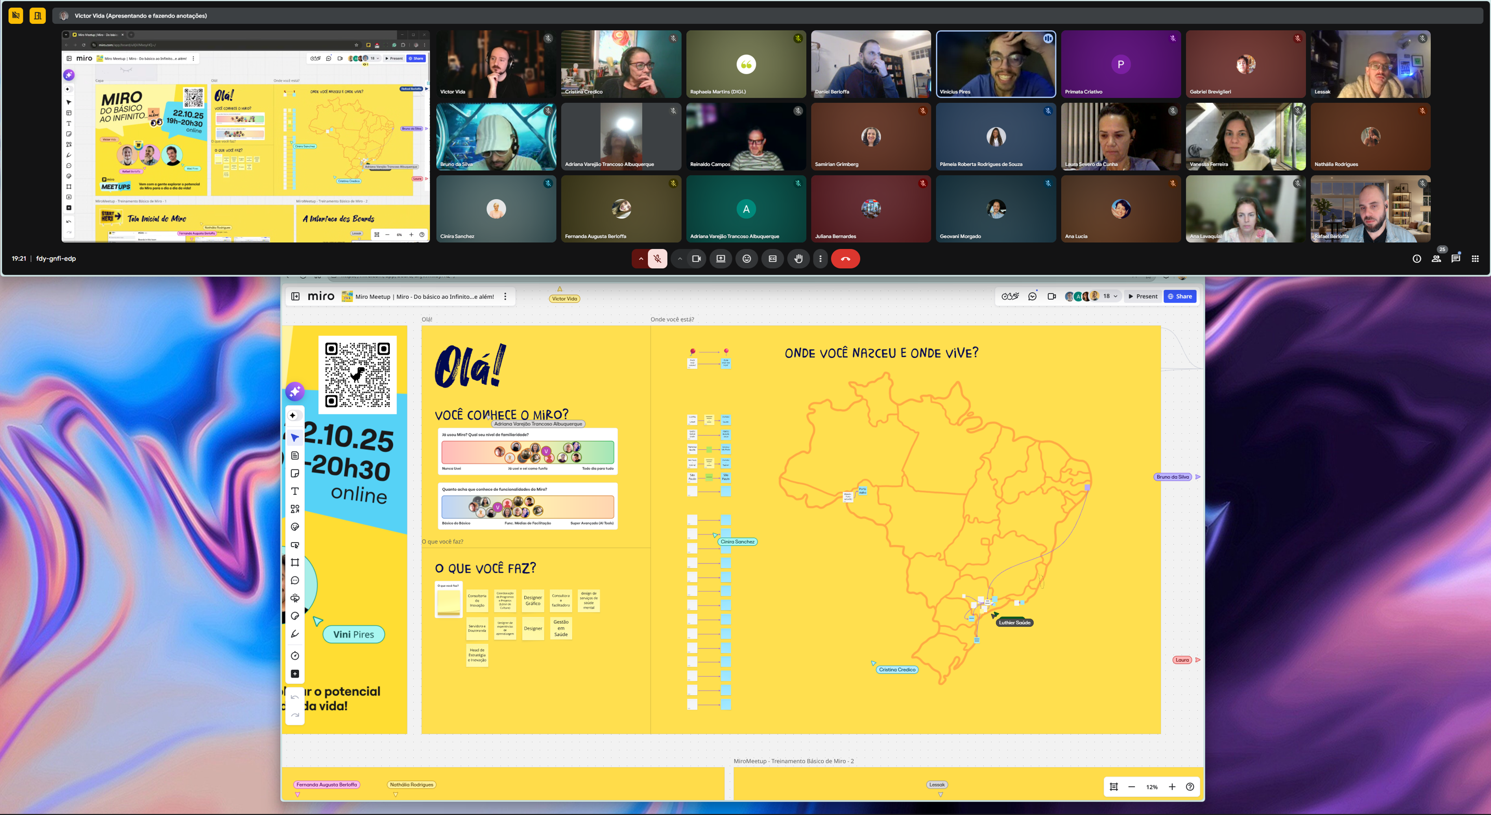Screen dimensions: 1491x815
Task: Click the red leave call button
Action: click(845, 258)
